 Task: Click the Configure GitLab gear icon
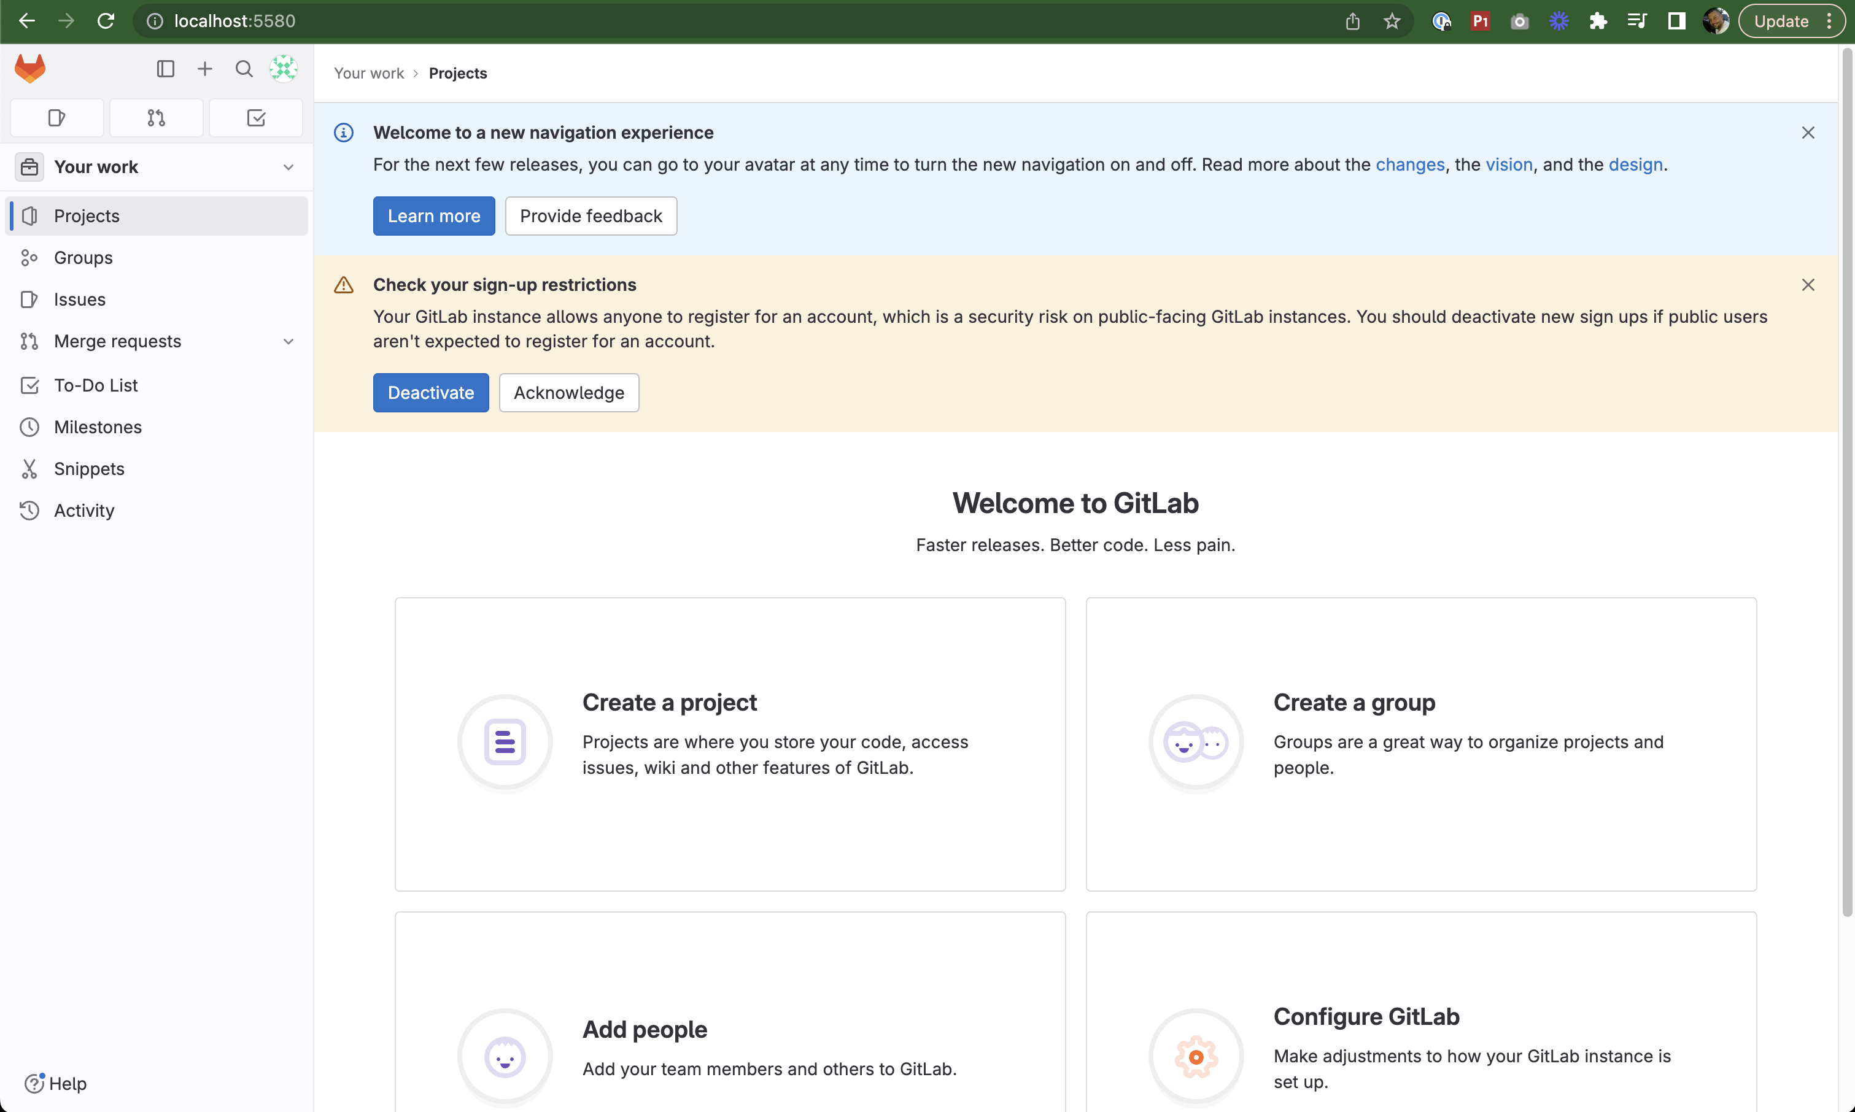coord(1196,1057)
